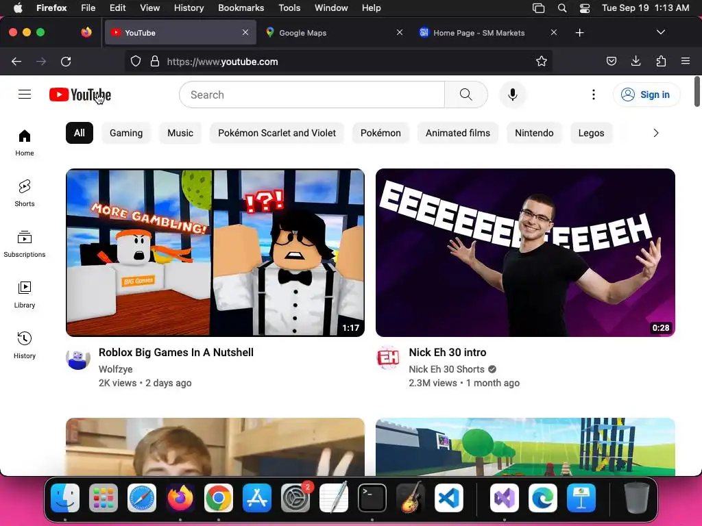The width and height of the screenshot is (702, 526).
Task: Open Subscriptions in sidebar
Action: click(x=25, y=244)
